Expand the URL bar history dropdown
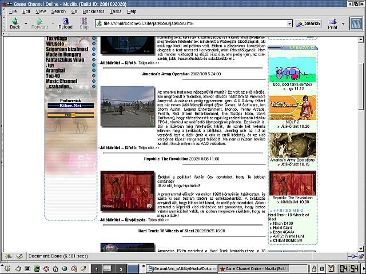Viewport: 366px width, 274px height. [x=289, y=23]
